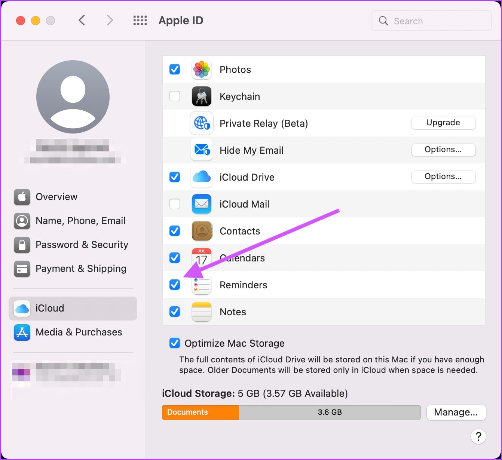Toggle the iCloud Drive checkbox
Image resolution: width=502 pixels, height=460 pixels.
175,177
